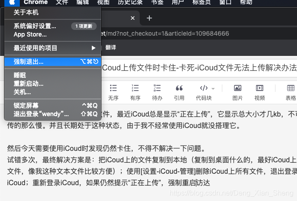Open the 历史记录 menu
297x201 pixels.
pos(130,2)
